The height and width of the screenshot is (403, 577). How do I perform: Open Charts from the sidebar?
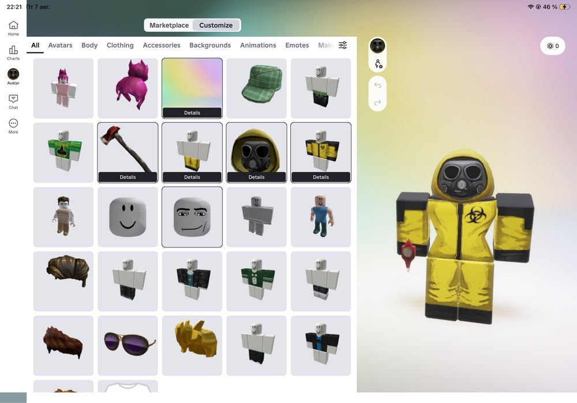coord(13,53)
